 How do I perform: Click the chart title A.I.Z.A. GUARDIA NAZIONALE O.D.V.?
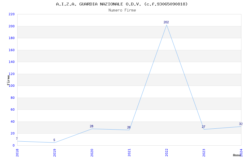(122, 4)
